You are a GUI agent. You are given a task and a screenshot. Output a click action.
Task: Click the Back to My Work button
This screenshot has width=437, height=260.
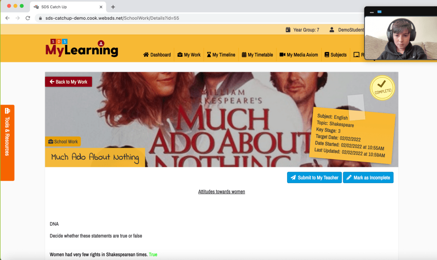(68, 82)
